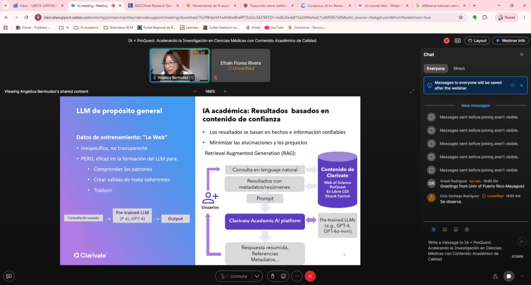Open the reactions emoji button

pos(284,276)
